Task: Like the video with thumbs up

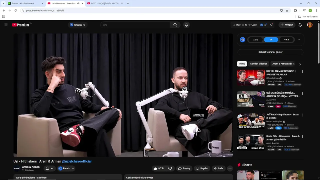Action: point(159,168)
